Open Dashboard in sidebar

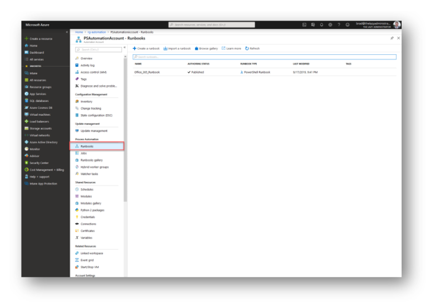(34, 53)
